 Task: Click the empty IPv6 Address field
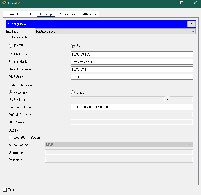pos(118,99)
